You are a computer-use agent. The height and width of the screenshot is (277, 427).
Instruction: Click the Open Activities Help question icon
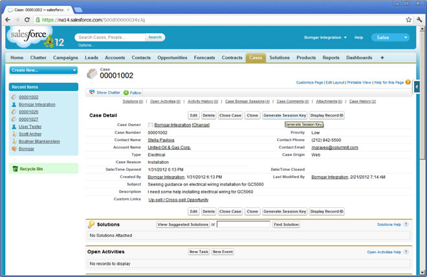(406, 252)
